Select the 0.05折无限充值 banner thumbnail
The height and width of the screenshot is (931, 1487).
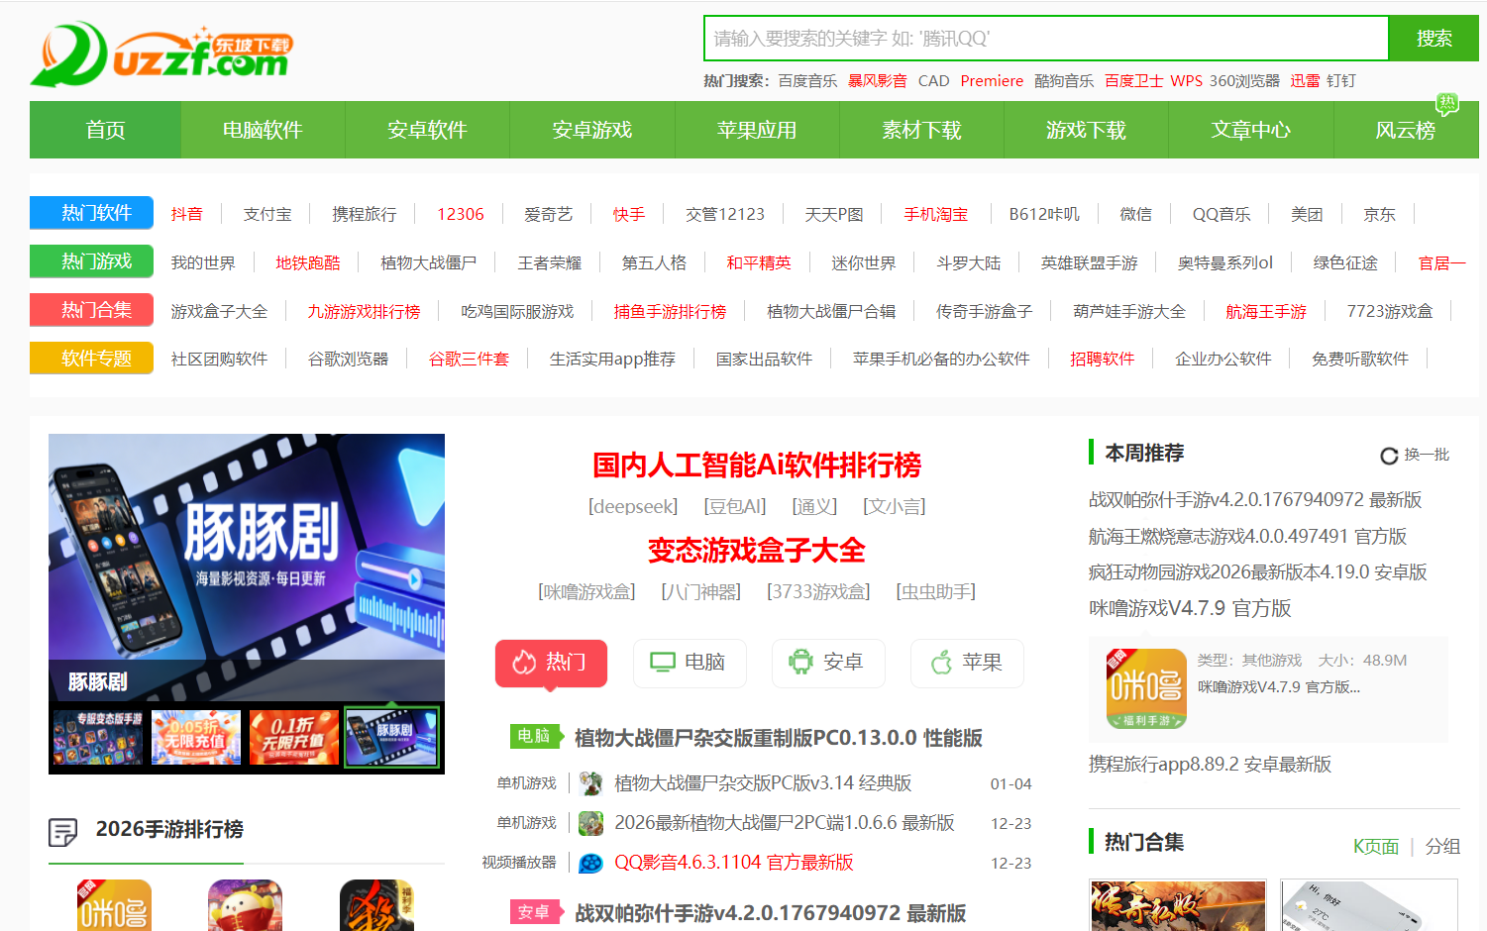coord(196,738)
